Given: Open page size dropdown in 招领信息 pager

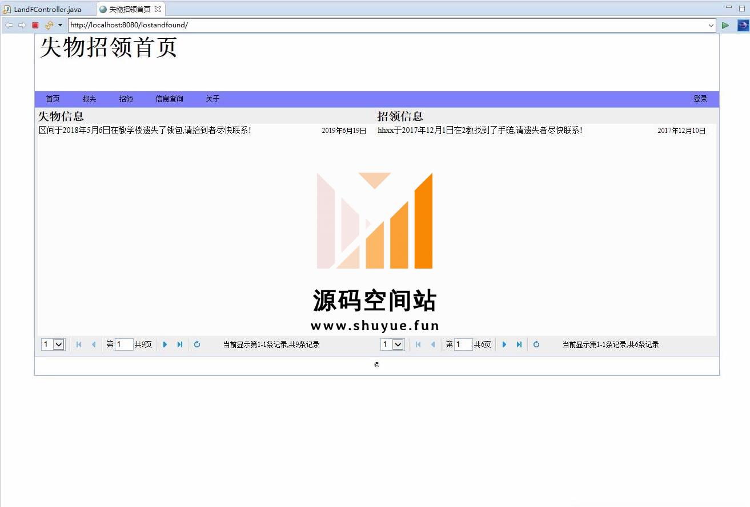Looking at the screenshot, I should tap(392, 344).
